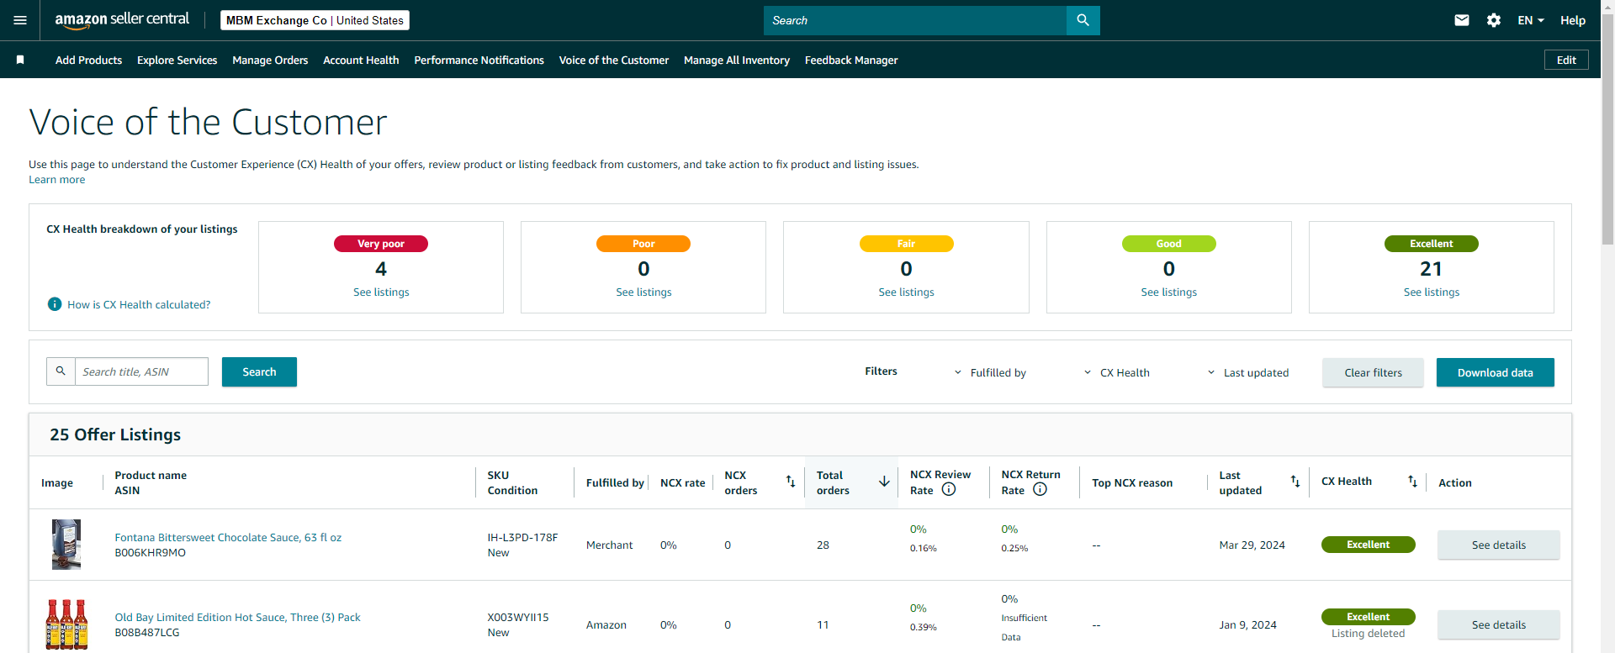The image size is (1615, 653).
Task: Click the Fontana chocolate sauce product thumbnail
Action: coord(66,545)
